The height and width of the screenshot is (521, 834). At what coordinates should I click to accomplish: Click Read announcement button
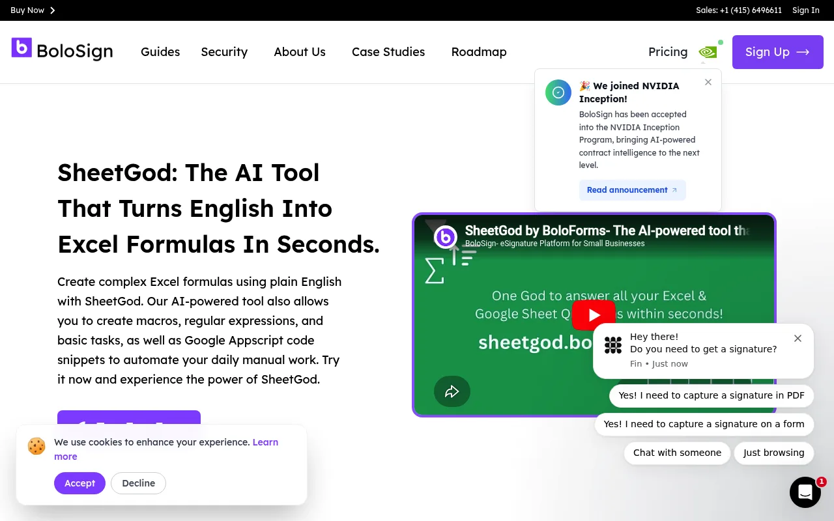(632, 190)
